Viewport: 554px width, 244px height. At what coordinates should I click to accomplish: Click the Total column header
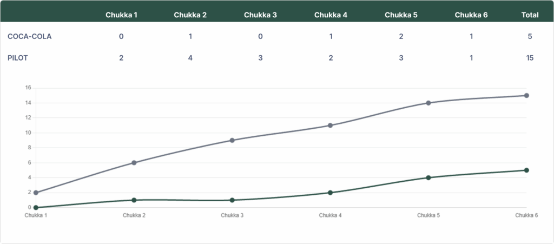[530, 15]
